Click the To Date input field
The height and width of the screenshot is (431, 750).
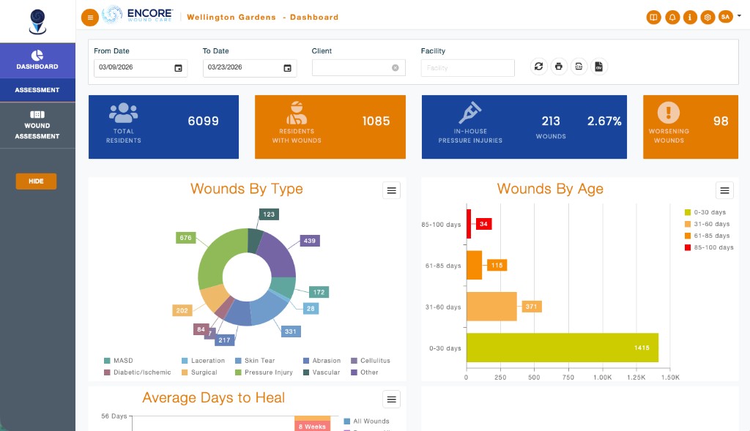pyautogui.click(x=250, y=68)
